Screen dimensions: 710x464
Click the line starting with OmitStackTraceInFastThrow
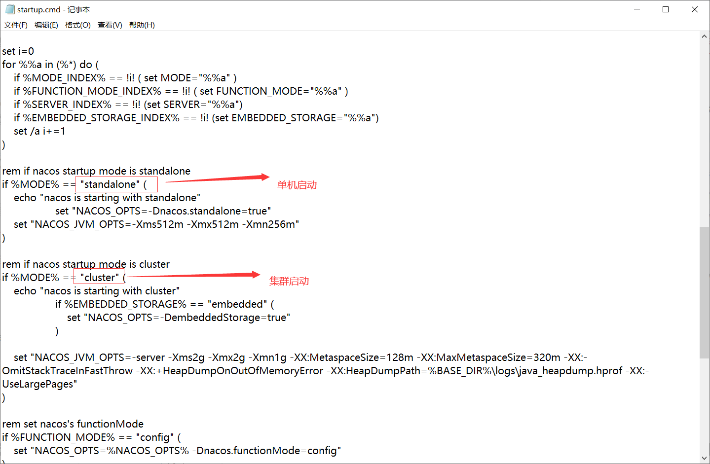point(326,371)
